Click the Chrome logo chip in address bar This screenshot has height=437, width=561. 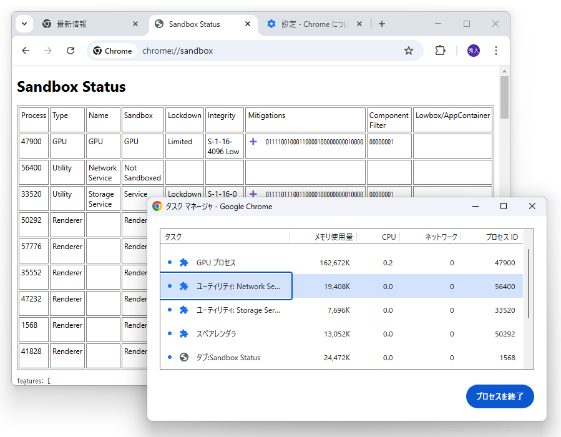112,51
